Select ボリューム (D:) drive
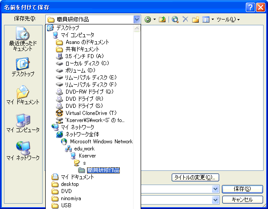This screenshot has height=209, width=268. pyautogui.click(x=76, y=71)
